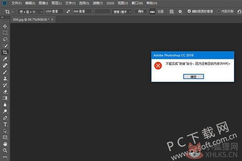The image size is (242, 161).
Task: Select the Path Selection tool
Action: pos(5,131)
